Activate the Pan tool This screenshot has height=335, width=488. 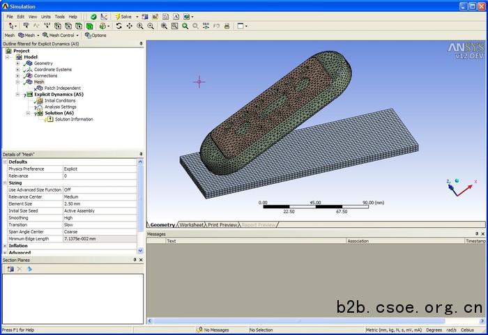tap(129, 26)
